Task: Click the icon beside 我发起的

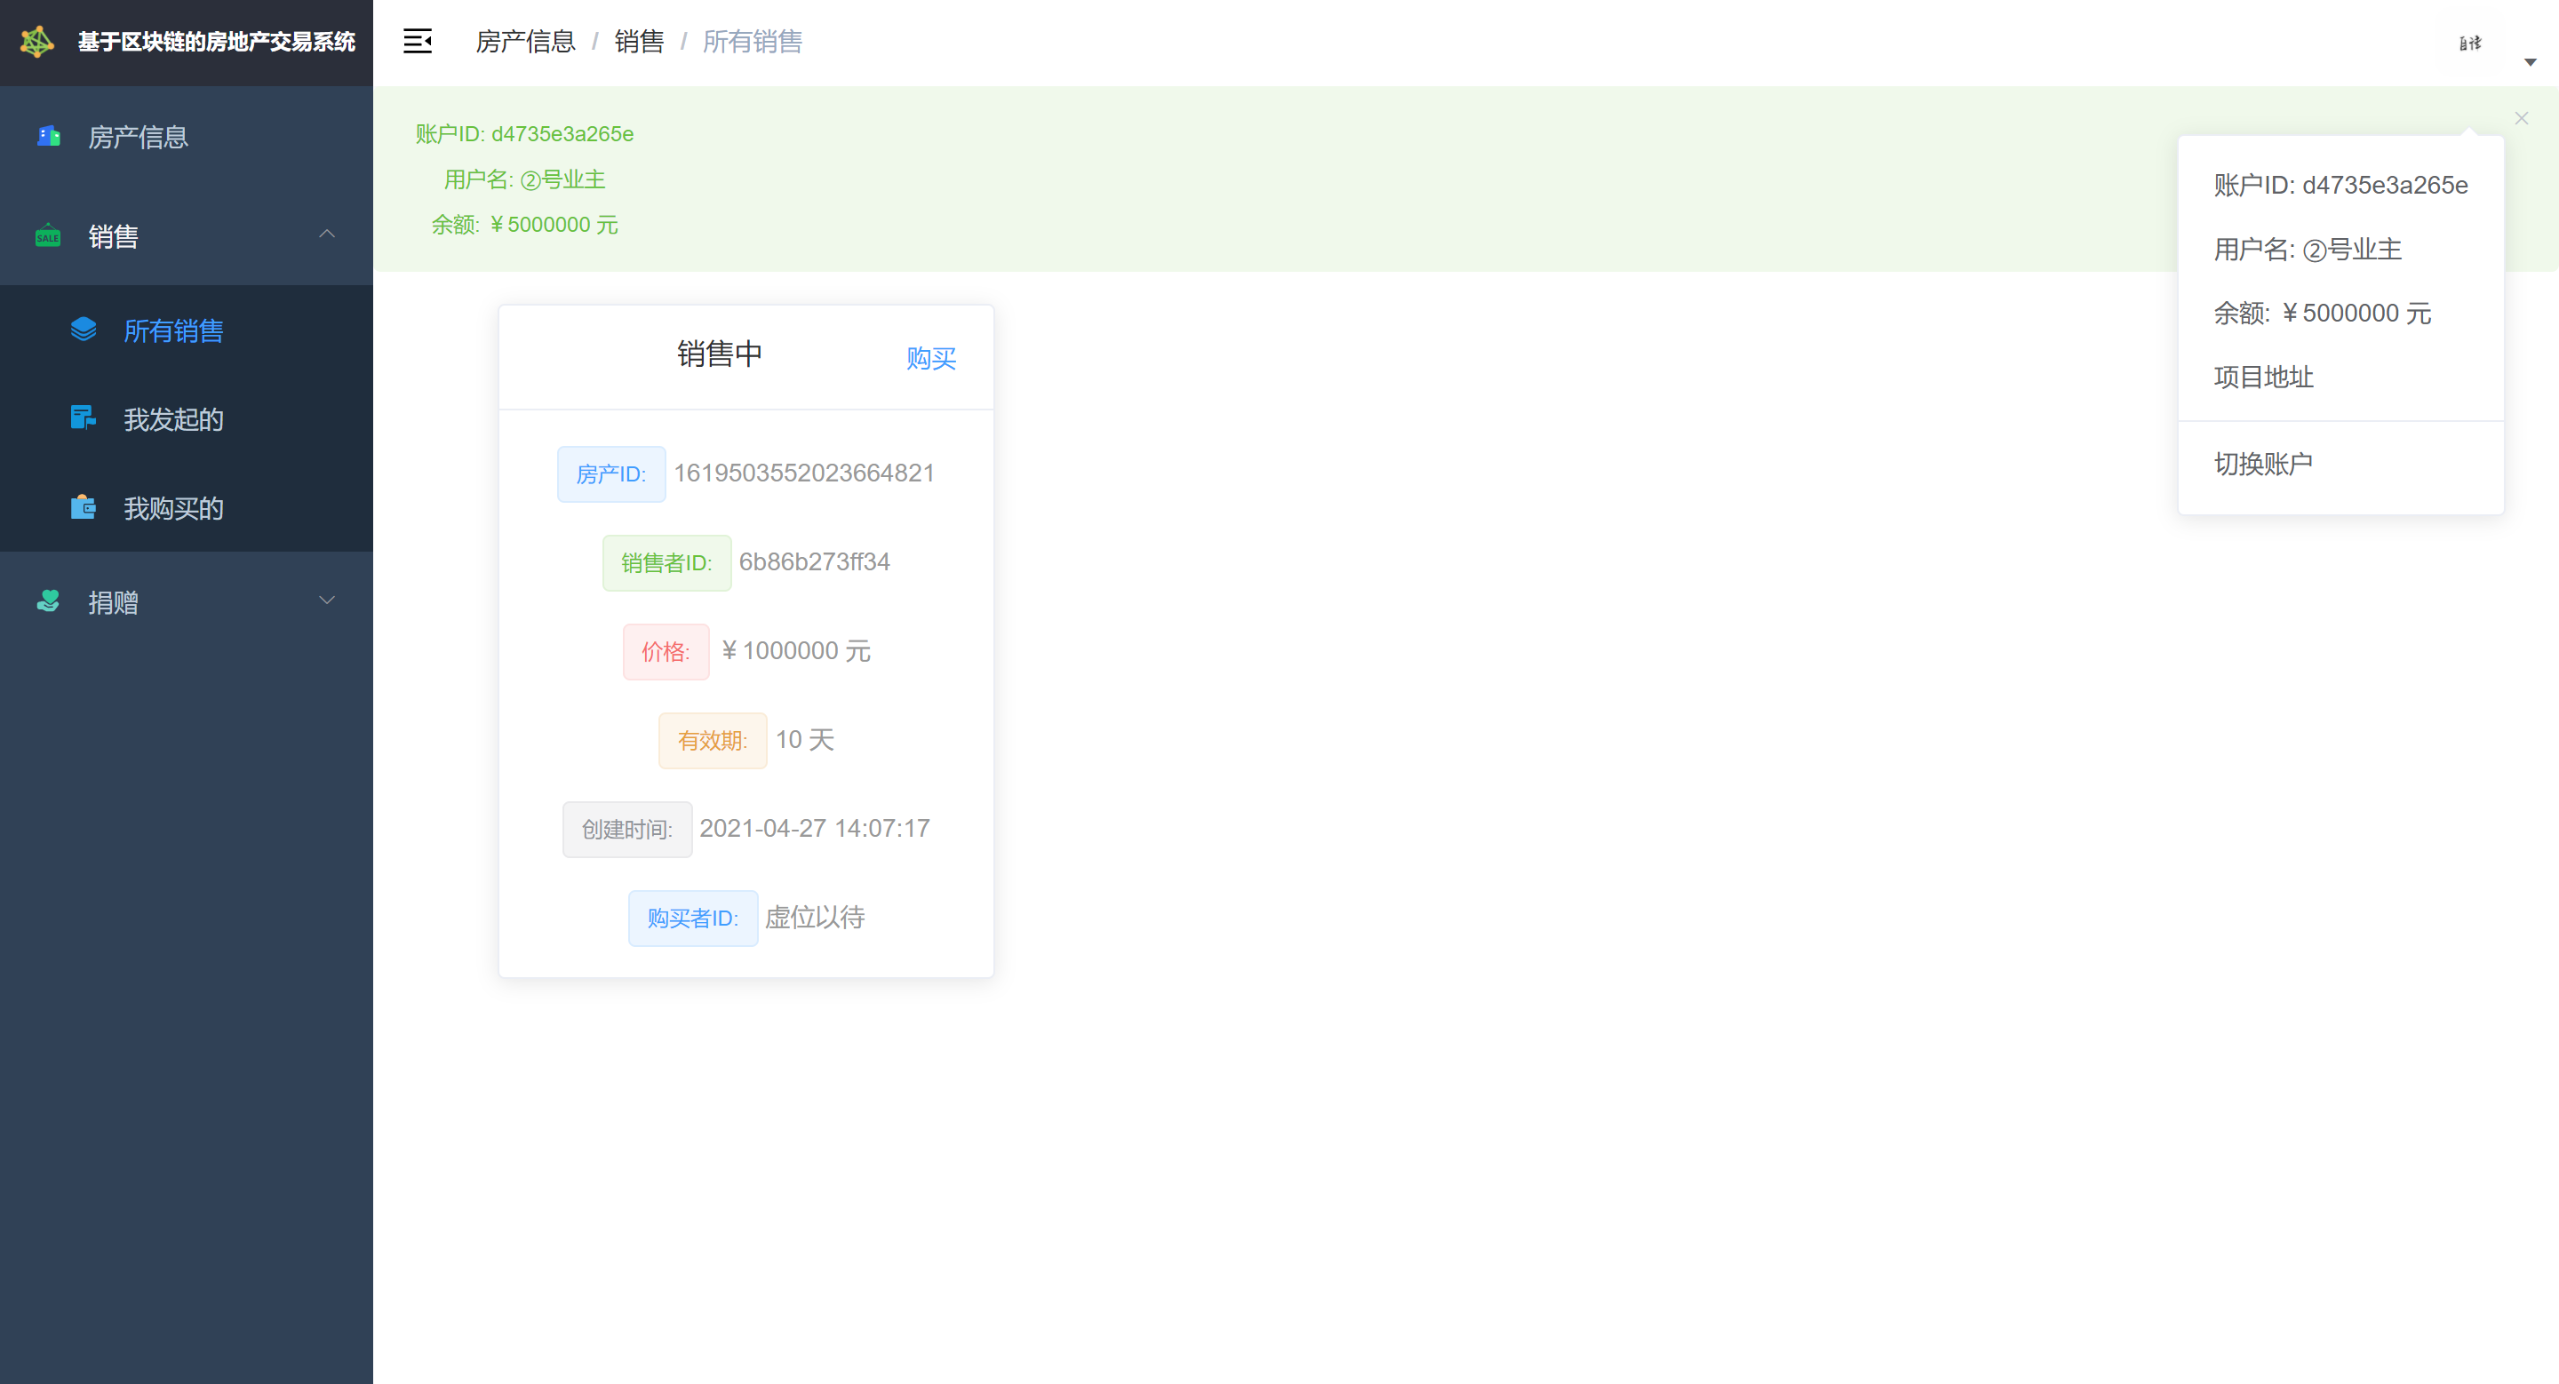Action: coord(84,418)
